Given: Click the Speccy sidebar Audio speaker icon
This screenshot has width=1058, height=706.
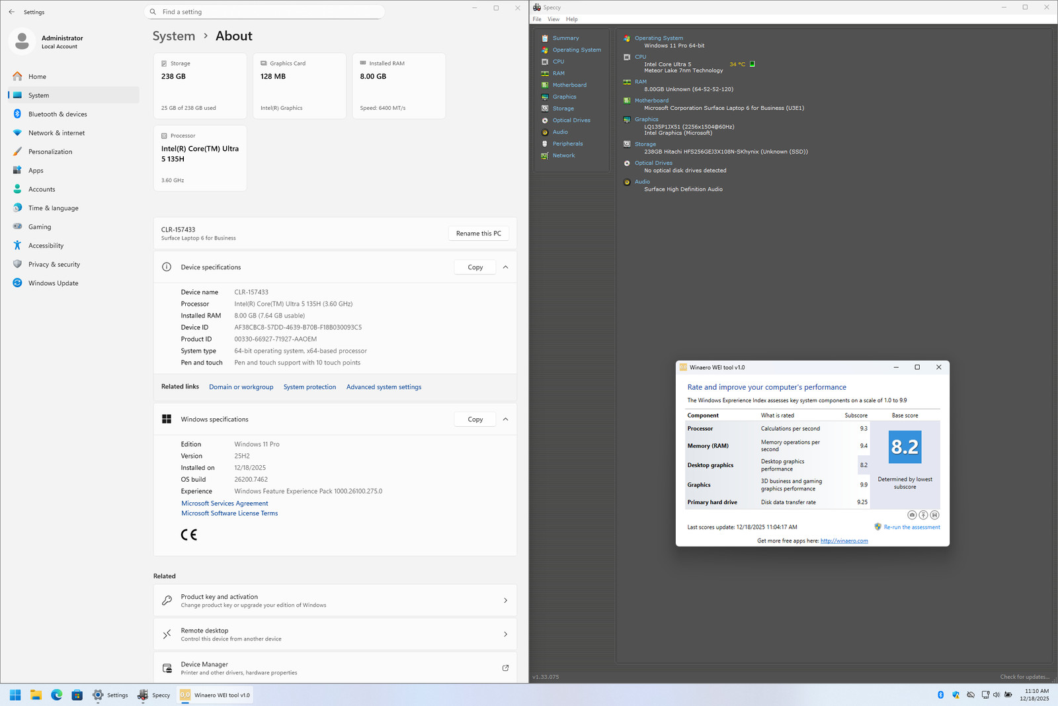Looking at the screenshot, I should [545, 132].
